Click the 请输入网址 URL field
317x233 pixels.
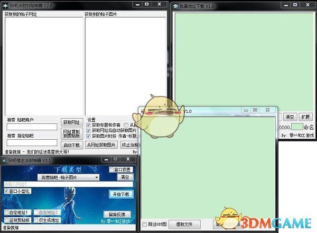pos(68,184)
